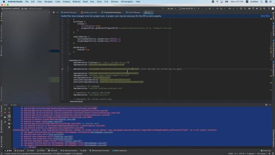Open the Analyze menu

pos(66,2)
